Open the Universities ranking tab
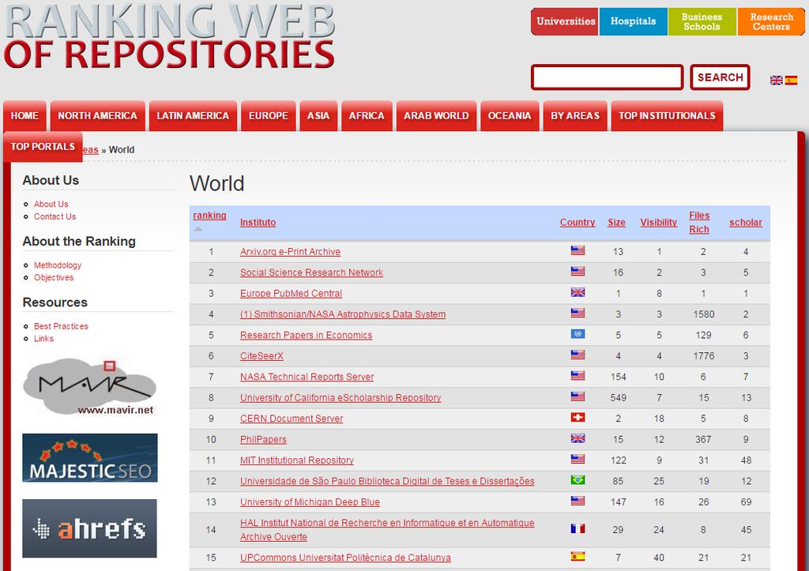 566,21
